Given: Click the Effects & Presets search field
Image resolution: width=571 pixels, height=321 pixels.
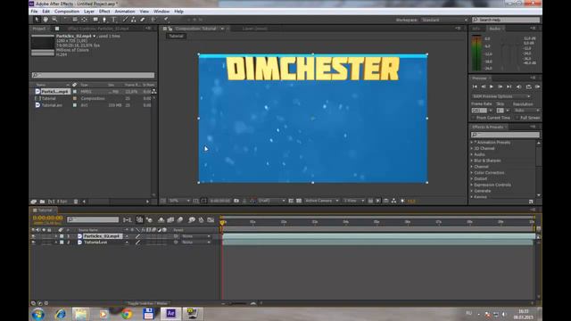Looking at the screenshot, I should coord(505,135).
